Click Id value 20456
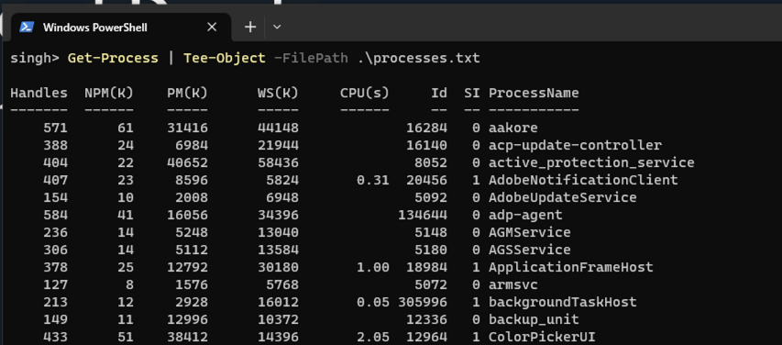 pos(426,180)
